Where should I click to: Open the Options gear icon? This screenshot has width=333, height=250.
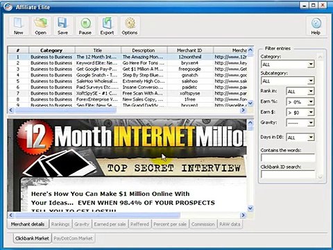130,26
